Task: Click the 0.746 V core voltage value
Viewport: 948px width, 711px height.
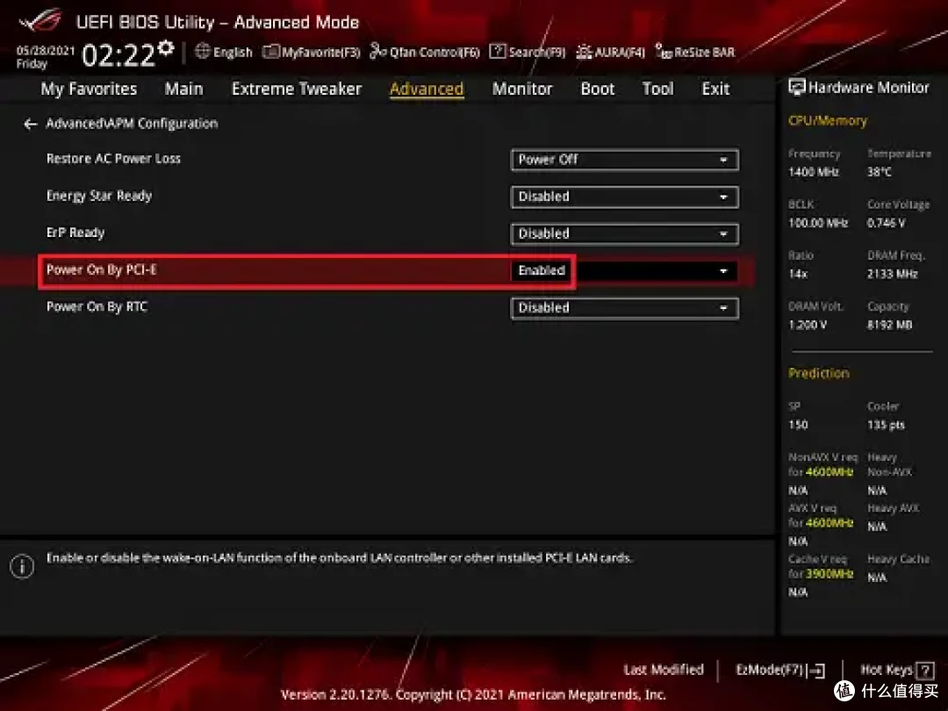Action: click(x=886, y=223)
